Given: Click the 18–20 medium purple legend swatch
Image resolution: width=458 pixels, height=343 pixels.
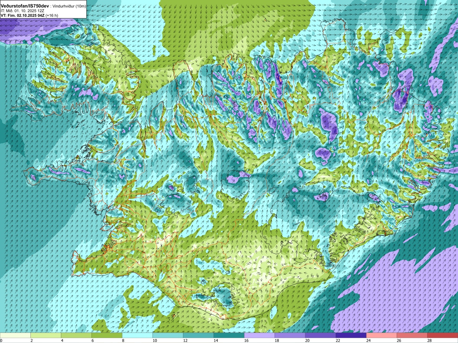Looking at the screenshot, I should [290, 335].
